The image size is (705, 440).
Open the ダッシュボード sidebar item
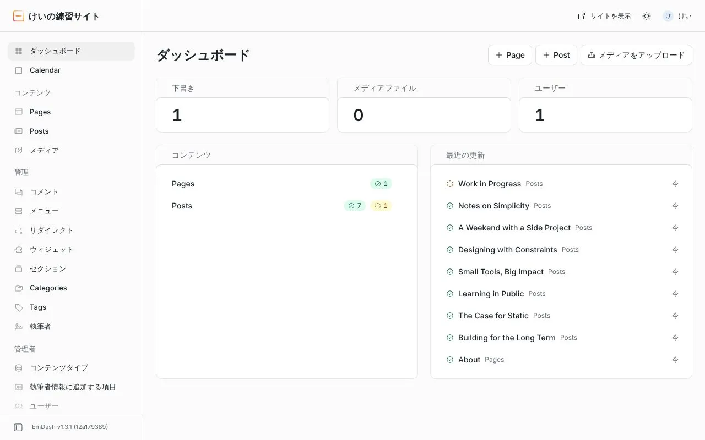[x=71, y=51]
